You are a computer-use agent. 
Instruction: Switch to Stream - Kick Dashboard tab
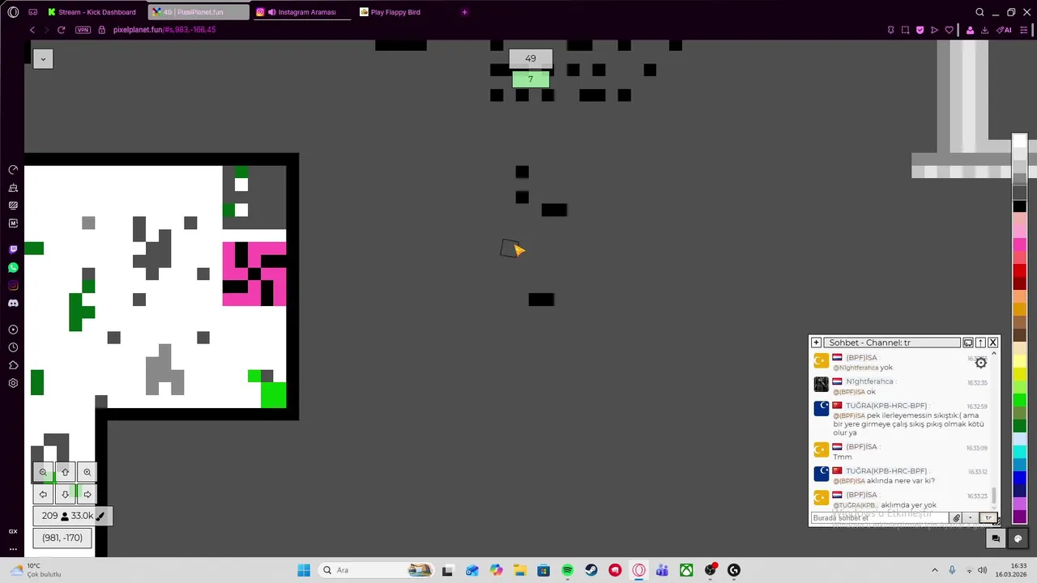pos(92,12)
